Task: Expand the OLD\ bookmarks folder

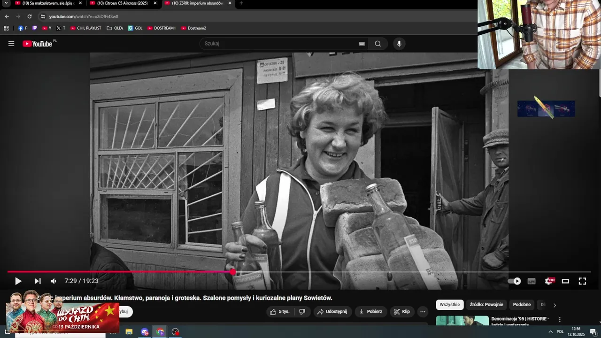Action: click(x=115, y=28)
